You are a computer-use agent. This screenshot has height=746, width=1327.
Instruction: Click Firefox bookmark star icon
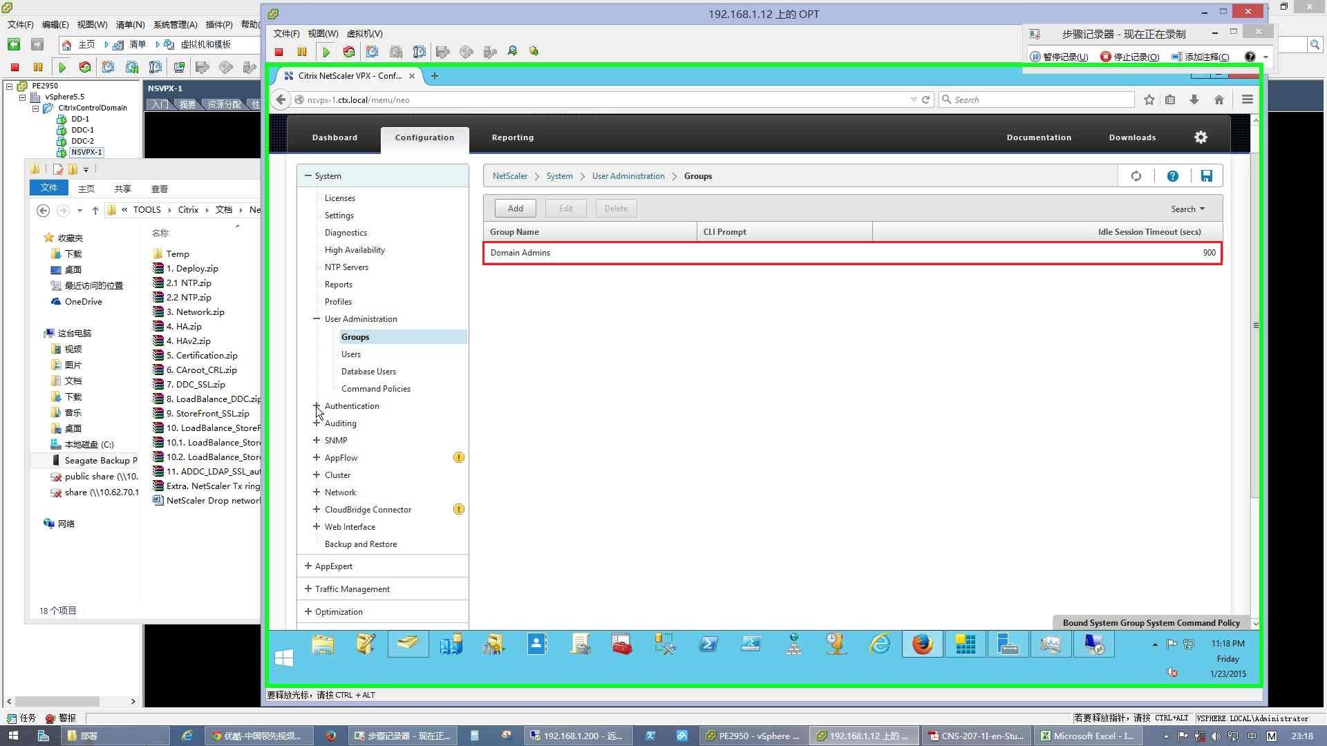coord(1149,99)
